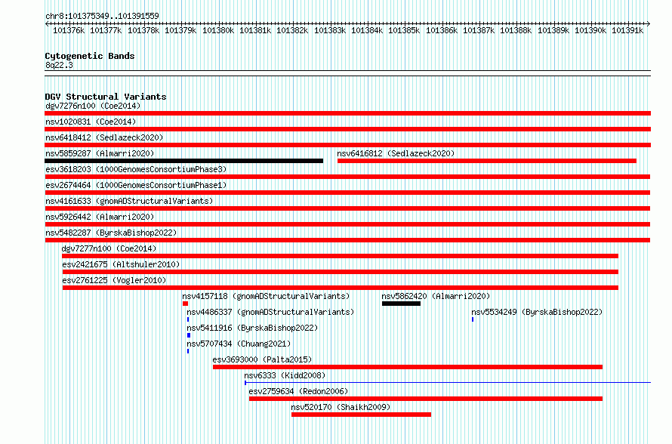Click esv3618203 (1000GenomesConsortiumPhase3) label
This screenshot has height=444, width=672.
[x=136, y=169]
